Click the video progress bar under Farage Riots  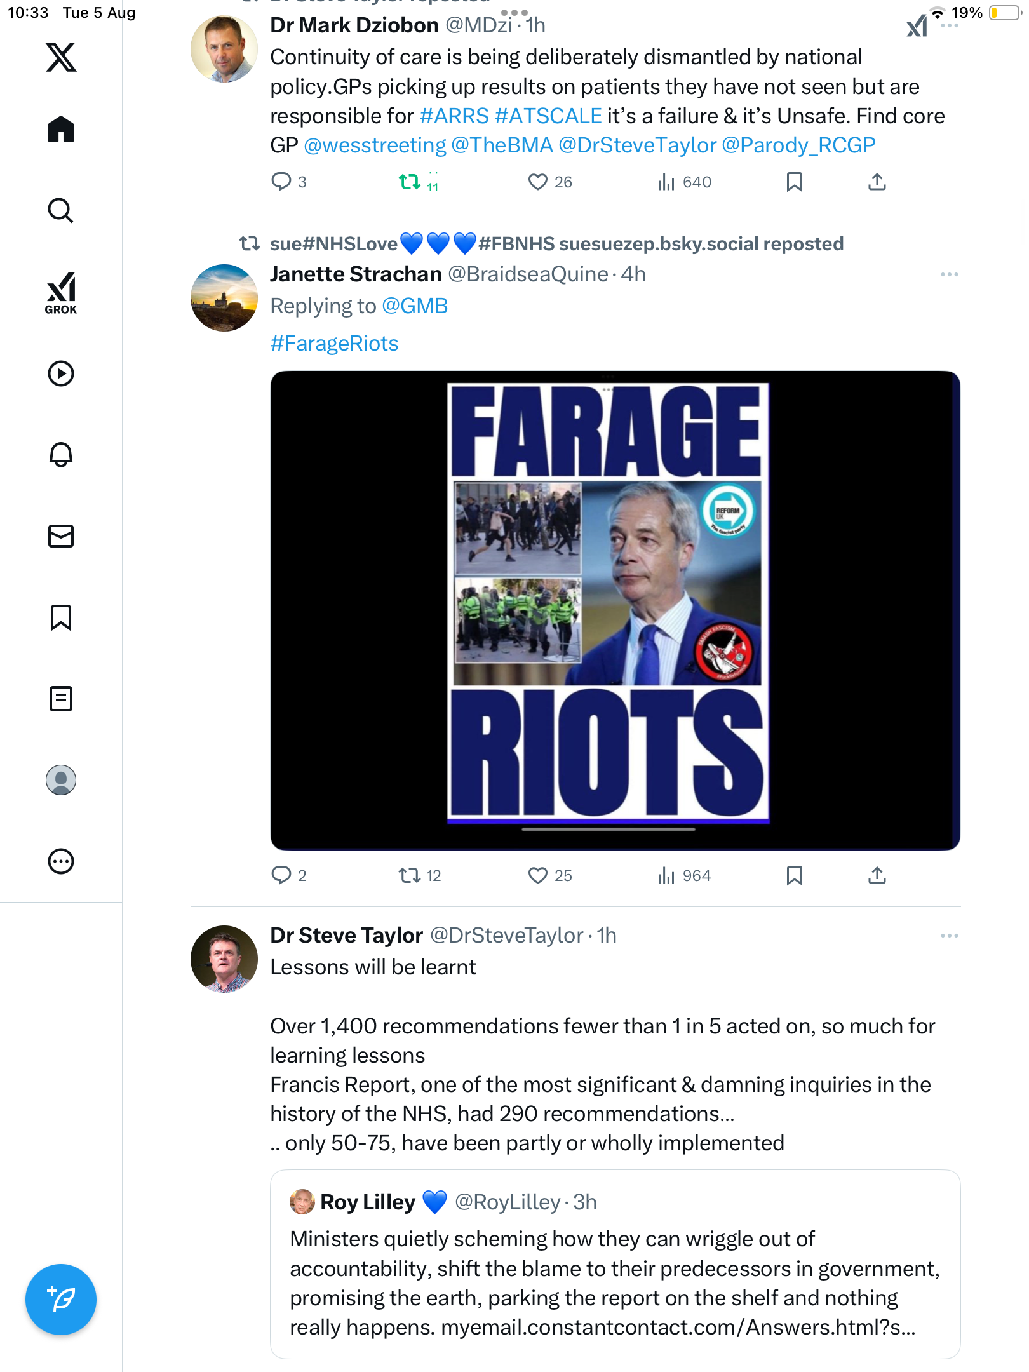click(608, 829)
